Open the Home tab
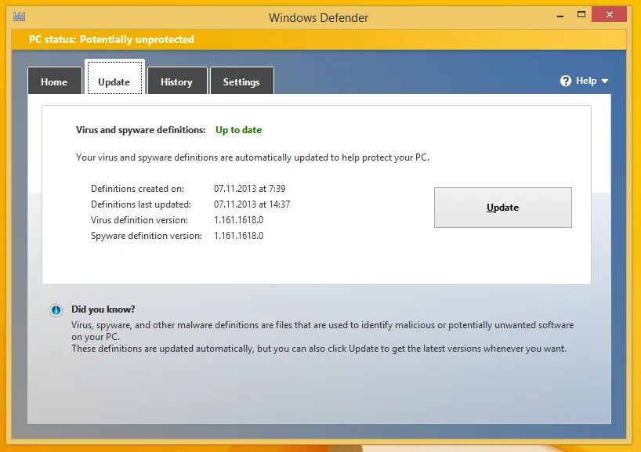Image resolution: width=641 pixels, height=452 pixels. (54, 81)
